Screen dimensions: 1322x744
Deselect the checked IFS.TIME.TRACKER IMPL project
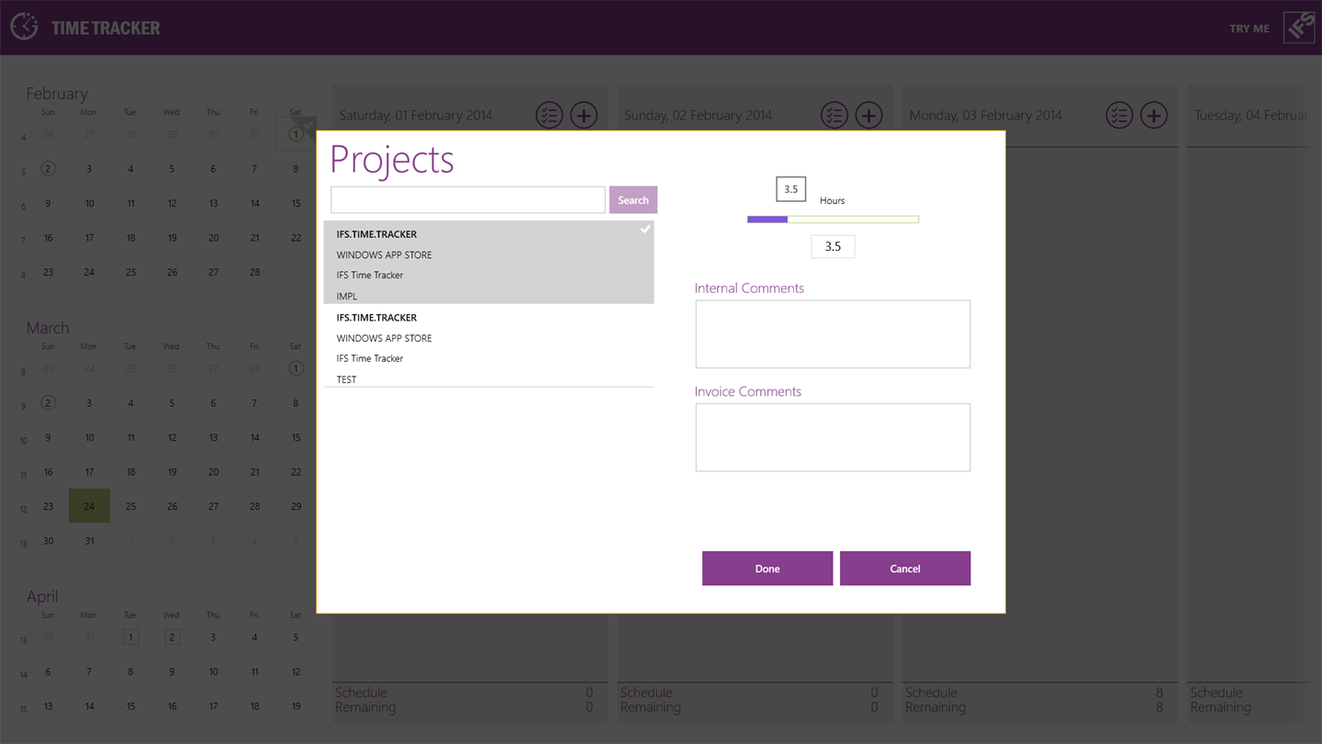[488, 262]
